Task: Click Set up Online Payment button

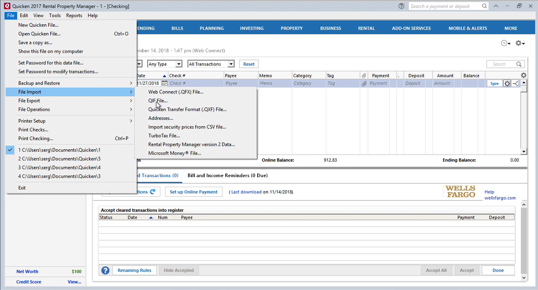Action: pyautogui.click(x=194, y=192)
